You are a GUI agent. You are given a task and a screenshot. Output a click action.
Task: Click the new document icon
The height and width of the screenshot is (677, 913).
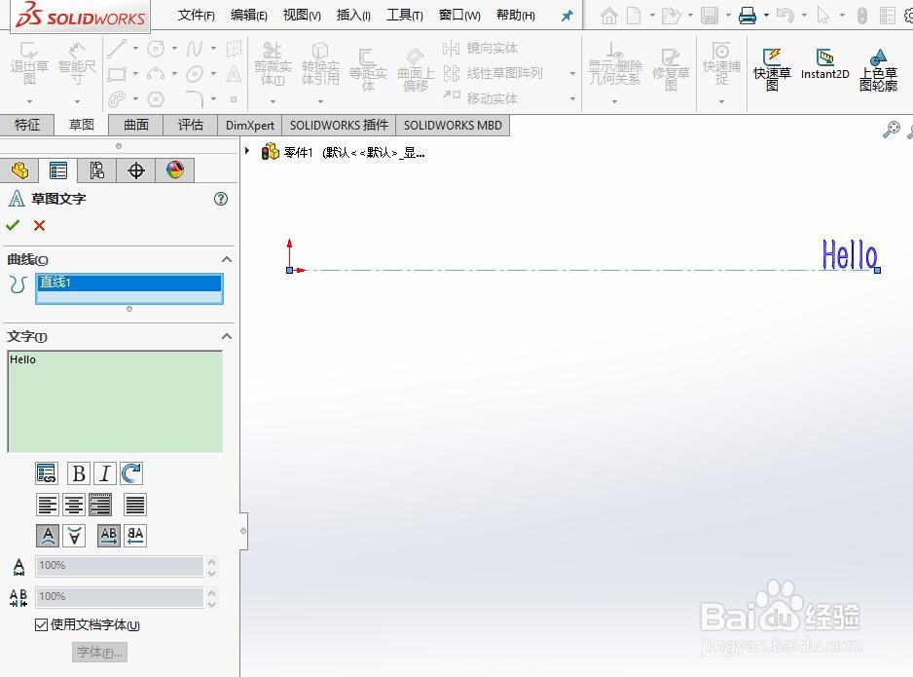634,16
